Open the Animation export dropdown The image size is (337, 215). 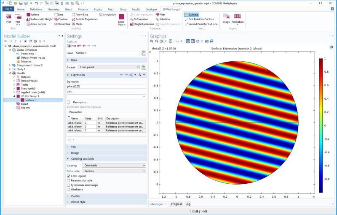(x=238, y=20)
